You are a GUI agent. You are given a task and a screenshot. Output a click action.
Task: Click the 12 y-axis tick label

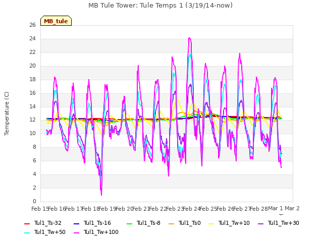(x=32, y=120)
